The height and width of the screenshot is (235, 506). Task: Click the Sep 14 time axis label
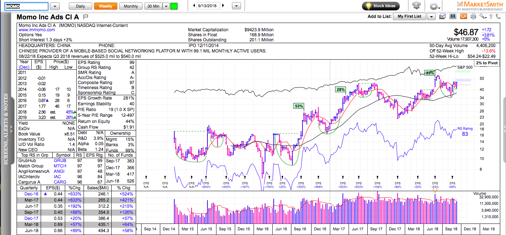[150, 229]
